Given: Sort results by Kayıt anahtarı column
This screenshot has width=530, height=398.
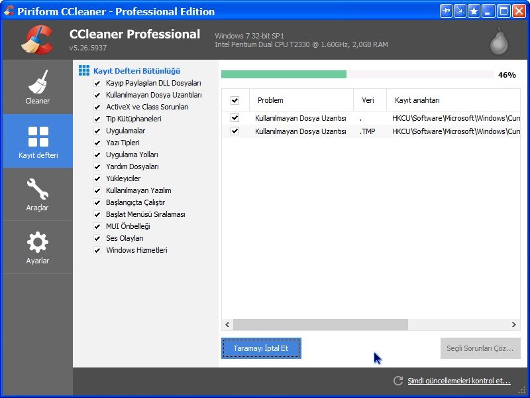Looking at the screenshot, I should click(x=453, y=100).
